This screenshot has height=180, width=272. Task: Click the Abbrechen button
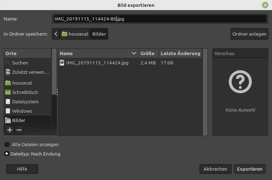[x=215, y=169]
